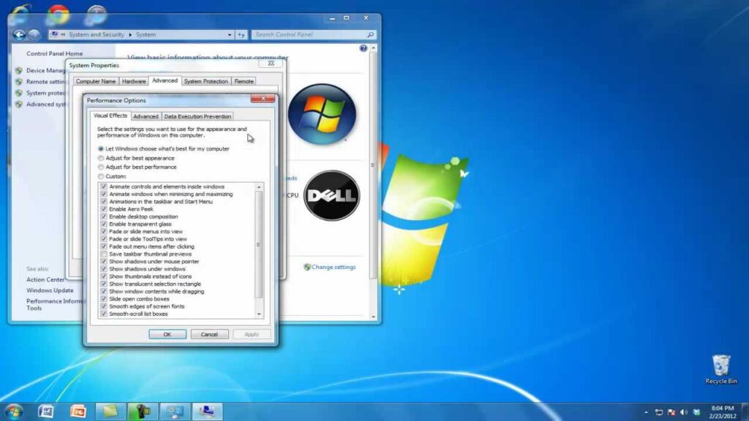The image size is (749, 421).
Task: Switch to the Remote tab
Action: point(244,81)
